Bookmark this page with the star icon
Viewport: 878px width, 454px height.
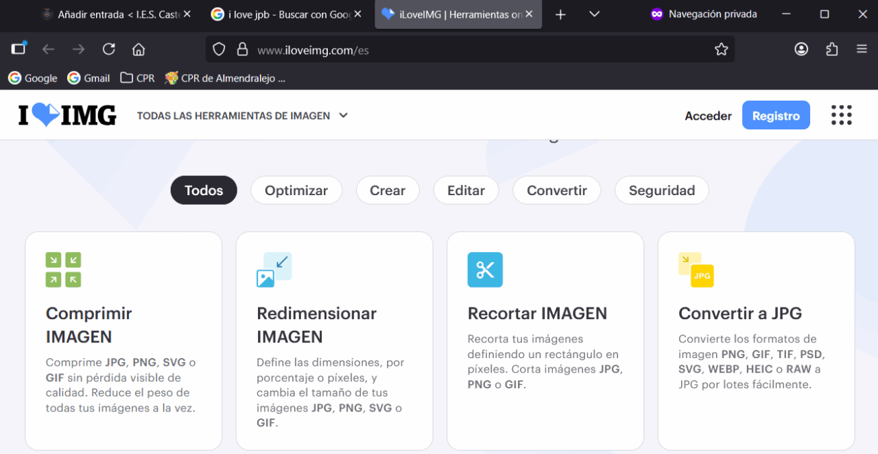pyautogui.click(x=721, y=49)
